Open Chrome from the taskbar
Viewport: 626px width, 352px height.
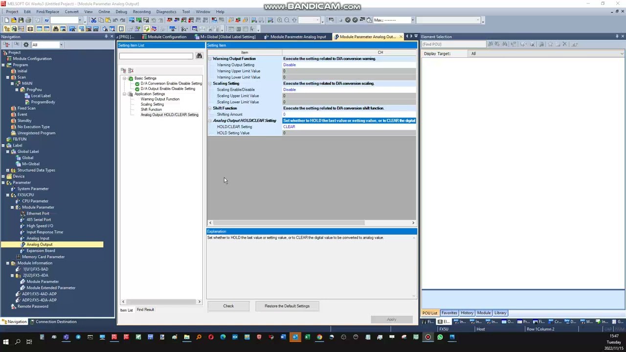[x=319, y=337]
